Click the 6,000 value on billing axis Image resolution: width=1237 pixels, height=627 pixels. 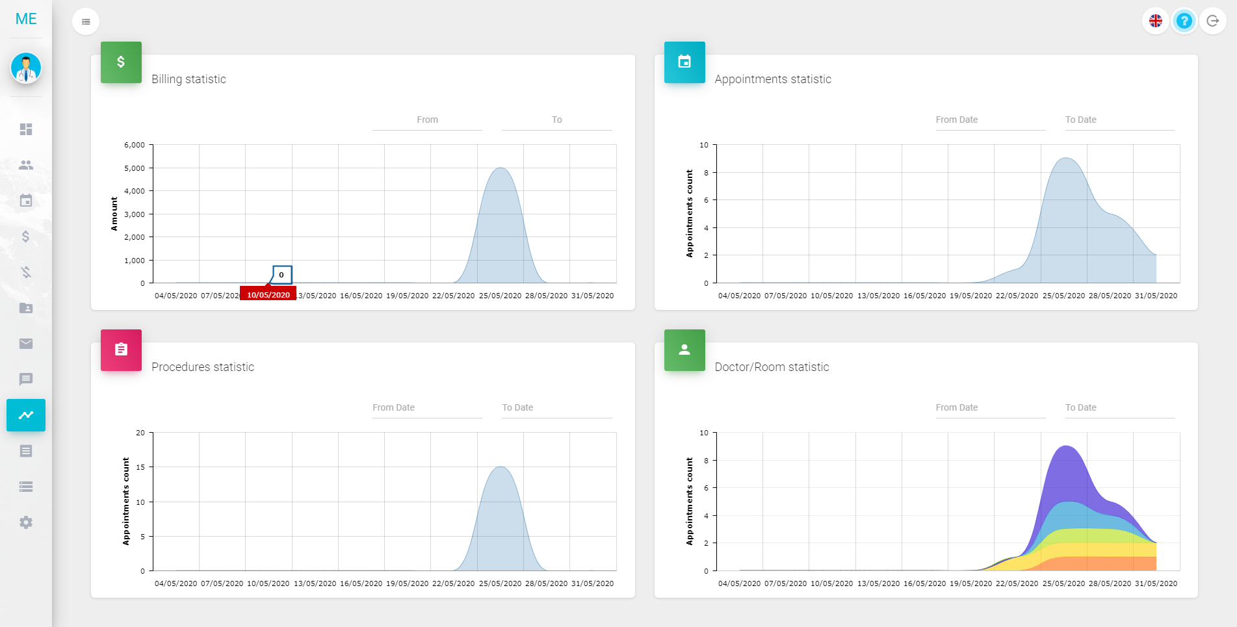point(135,145)
